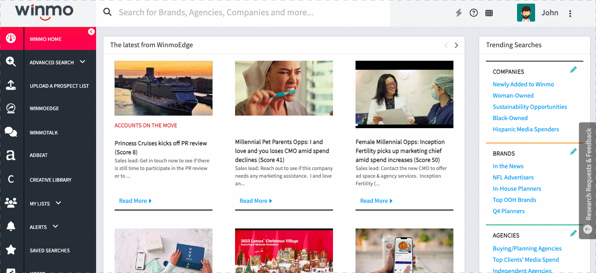Open the vertical dots menu beside John

click(570, 13)
